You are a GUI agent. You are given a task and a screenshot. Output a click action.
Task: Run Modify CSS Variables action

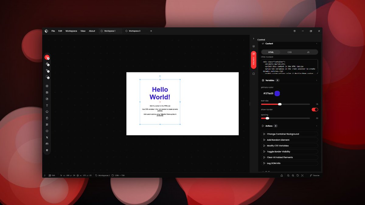(x=289, y=146)
